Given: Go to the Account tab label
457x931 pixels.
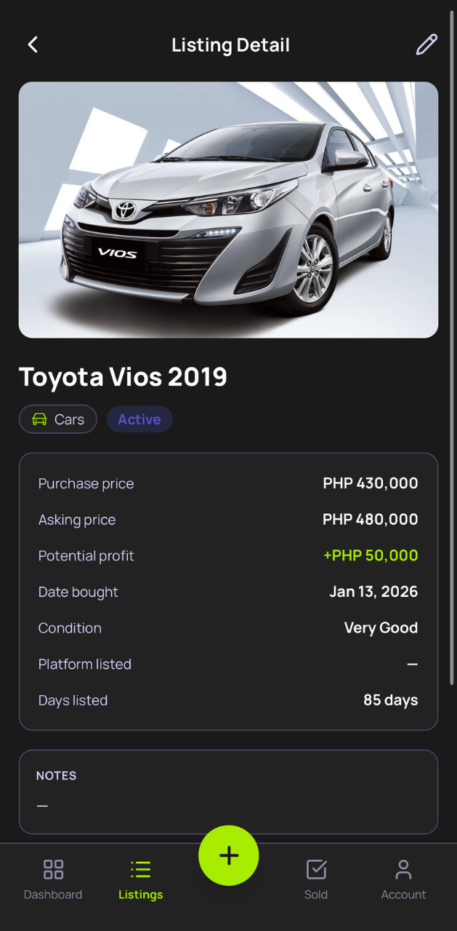Looking at the screenshot, I should tap(403, 895).
